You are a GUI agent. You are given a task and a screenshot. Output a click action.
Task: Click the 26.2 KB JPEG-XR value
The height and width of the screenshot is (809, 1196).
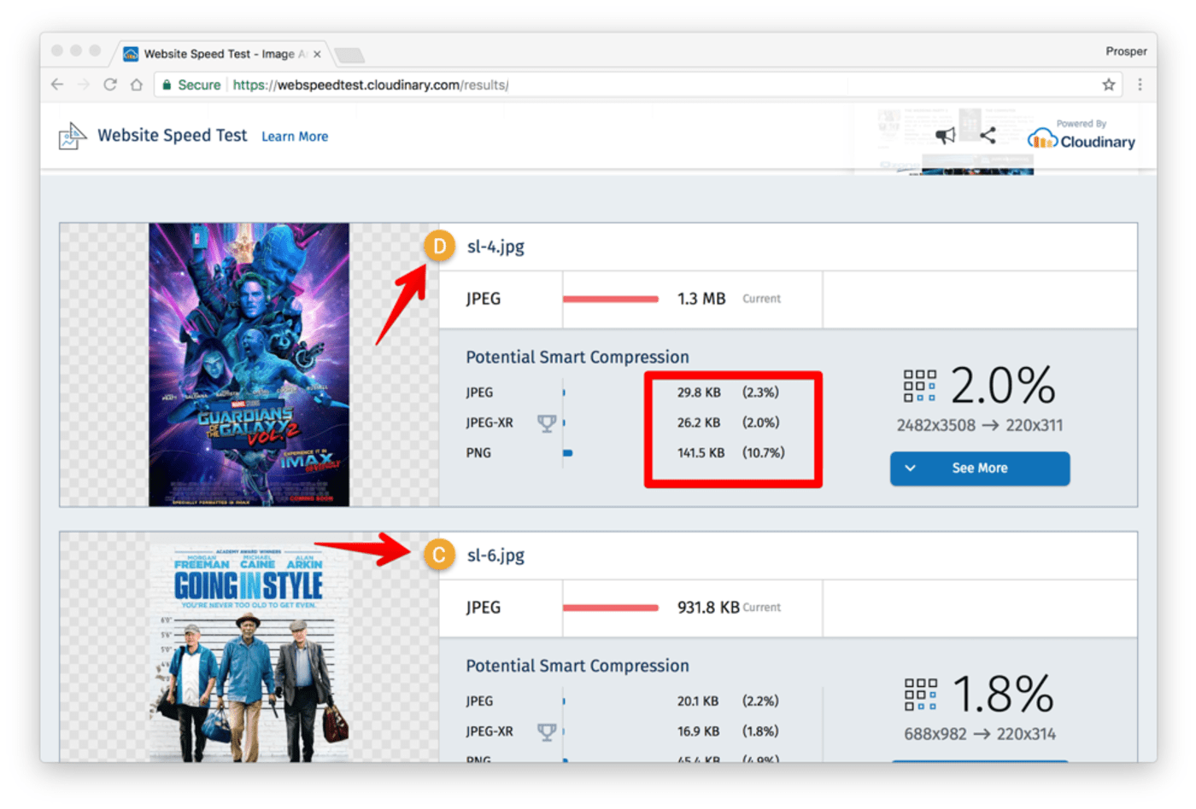[699, 422]
